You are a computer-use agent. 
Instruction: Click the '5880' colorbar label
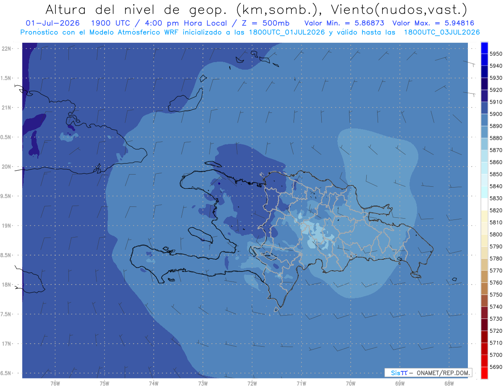click(x=496, y=138)
